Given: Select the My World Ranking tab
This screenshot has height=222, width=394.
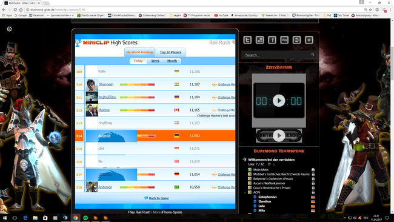Looking at the screenshot, I should (139, 52).
